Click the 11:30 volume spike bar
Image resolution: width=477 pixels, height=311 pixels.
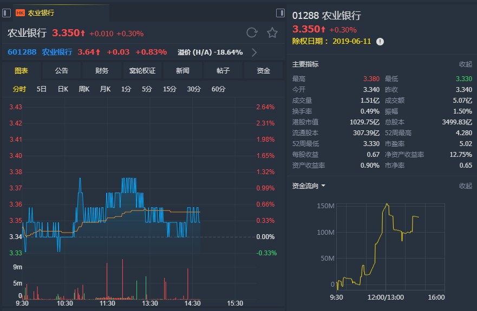coord(107,280)
